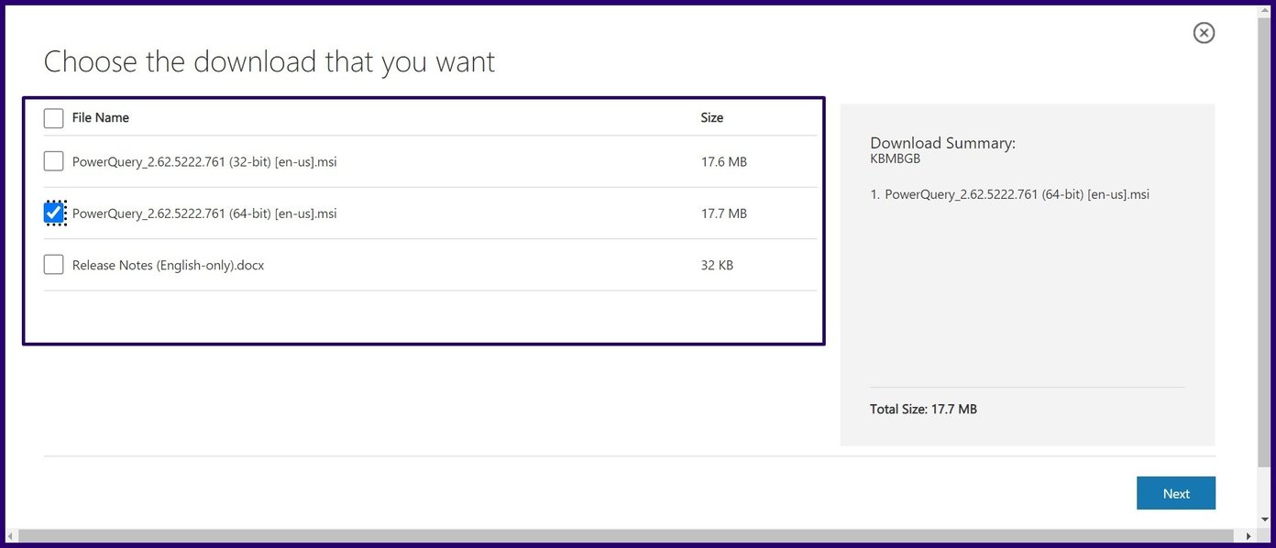Image resolution: width=1276 pixels, height=548 pixels.
Task: Click the File Name column header
Action: 101,117
